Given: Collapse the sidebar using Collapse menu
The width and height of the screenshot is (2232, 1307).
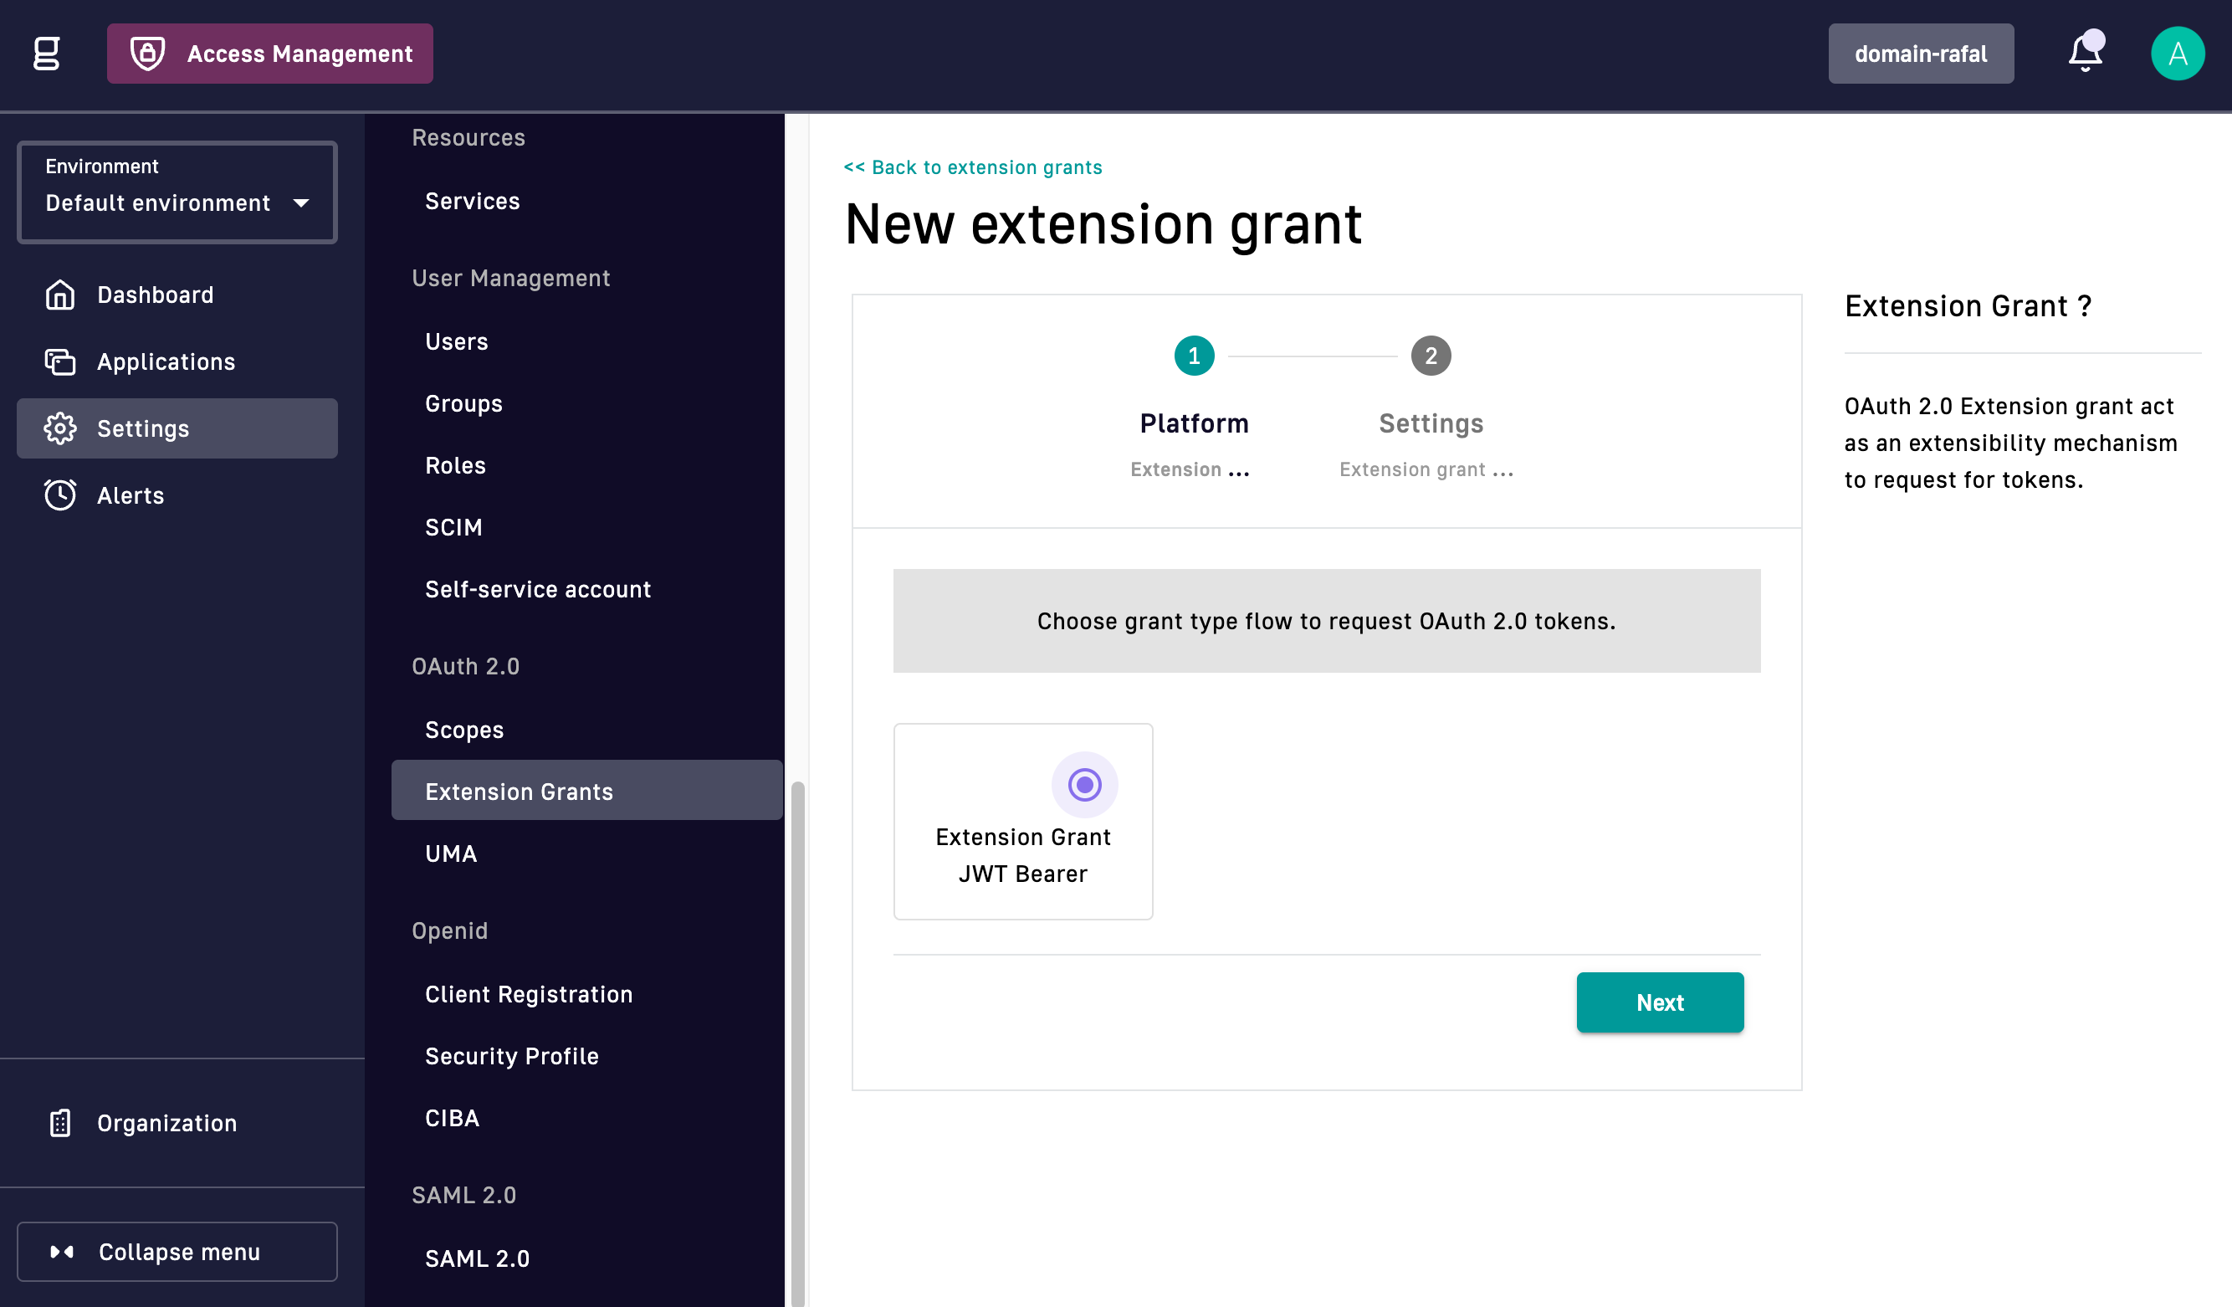Looking at the screenshot, I should pos(177,1251).
